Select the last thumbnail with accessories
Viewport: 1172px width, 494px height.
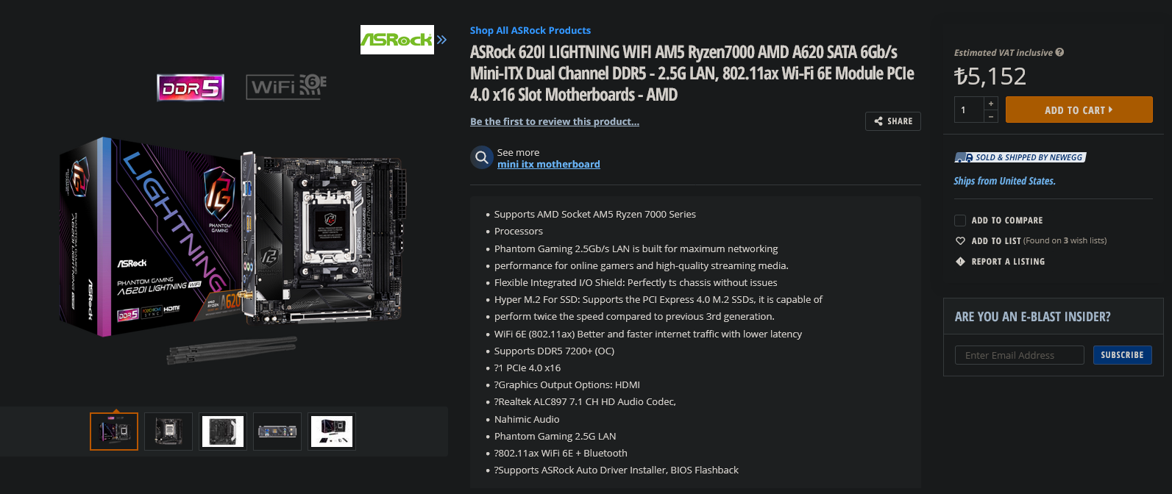click(x=332, y=432)
